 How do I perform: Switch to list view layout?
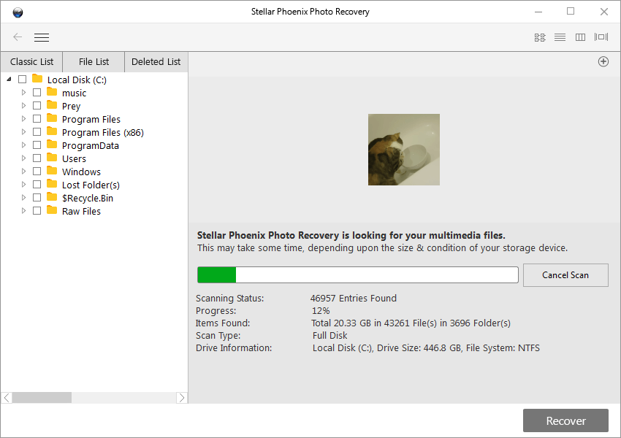point(560,37)
